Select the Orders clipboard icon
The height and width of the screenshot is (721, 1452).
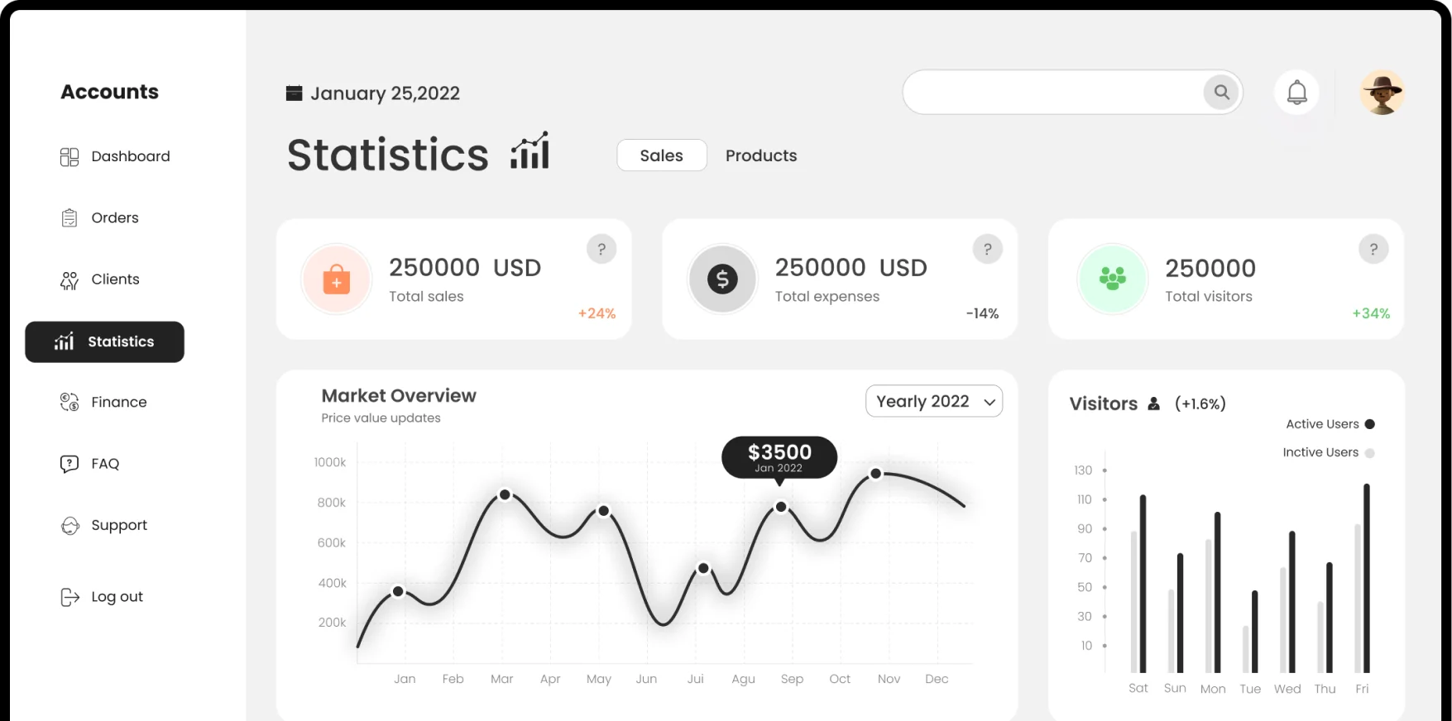pyautogui.click(x=69, y=217)
